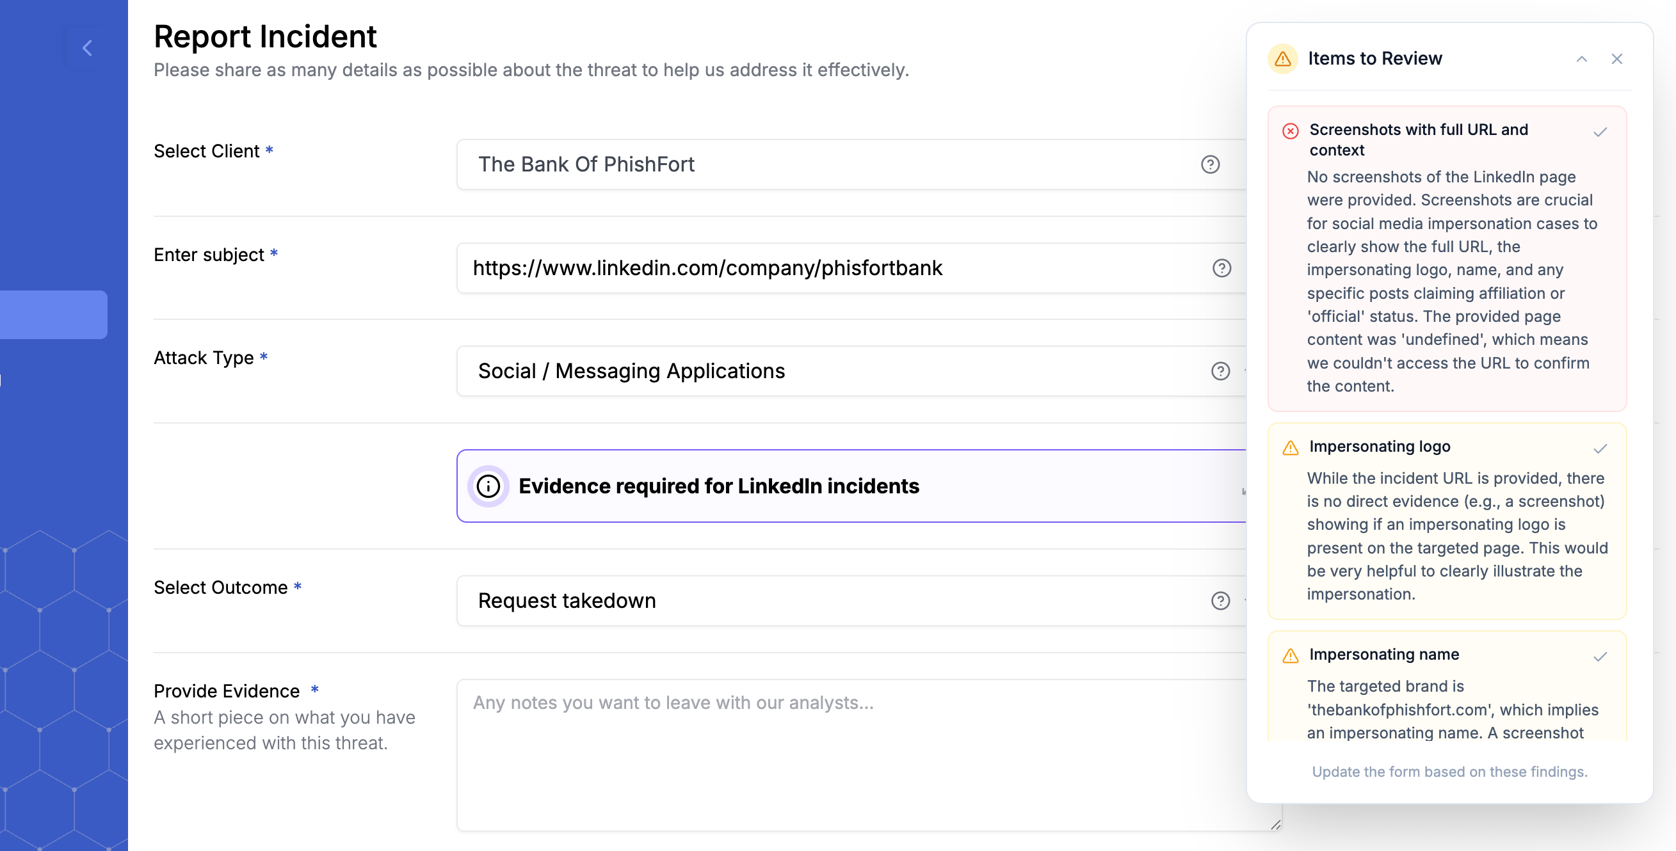Open help tooltip for Select Outcome
Viewport: 1676px width, 851px height.
click(x=1221, y=601)
